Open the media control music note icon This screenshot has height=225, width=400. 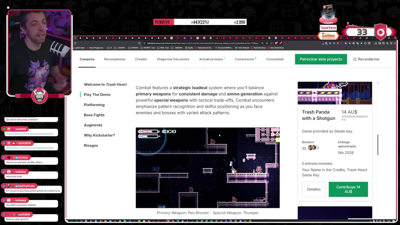point(375,43)
